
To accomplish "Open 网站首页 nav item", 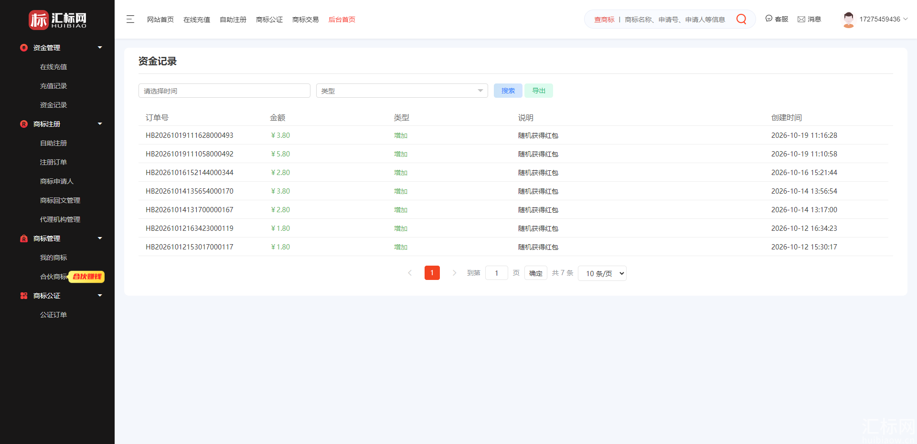I will pyautogui.click(x=160, y=20).
